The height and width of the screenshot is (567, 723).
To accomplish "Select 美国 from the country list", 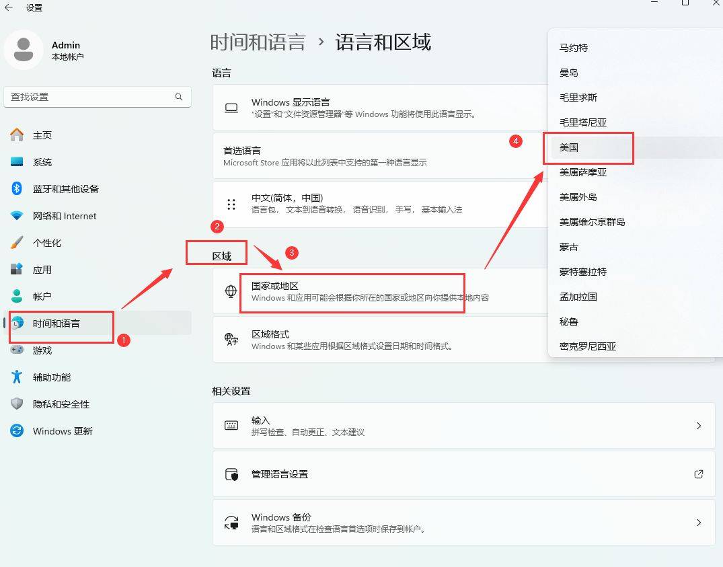I will click(571, 147).
